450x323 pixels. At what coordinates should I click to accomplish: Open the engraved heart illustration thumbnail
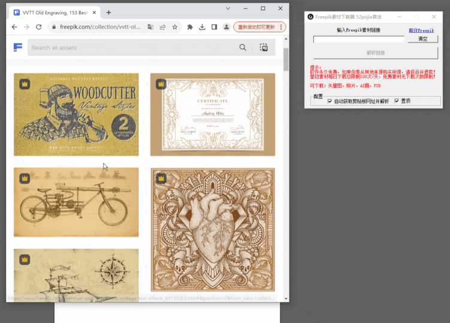click(213, 230)
